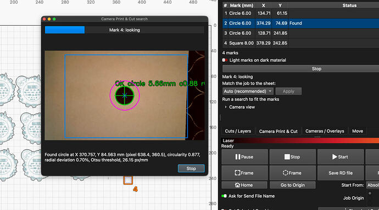Image resolution: width=379 pixels, height=210 pixels.
Task: Toggle Ask for Send File Name switch
Action: point(224,196)
